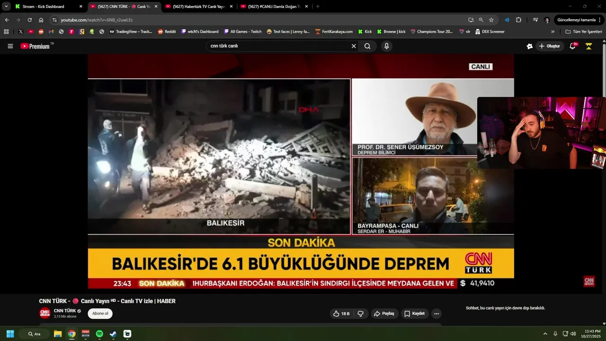This screenshot has height=341, width=606.
Task: Open Spotify from taskbar
Action: click(99, 334)
